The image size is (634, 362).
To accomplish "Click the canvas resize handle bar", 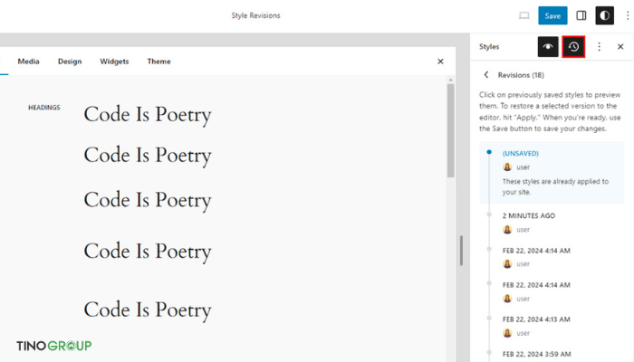I will click(461, 251).
